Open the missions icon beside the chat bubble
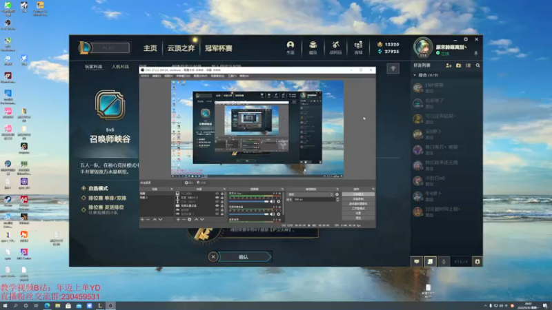 point(430,262)
